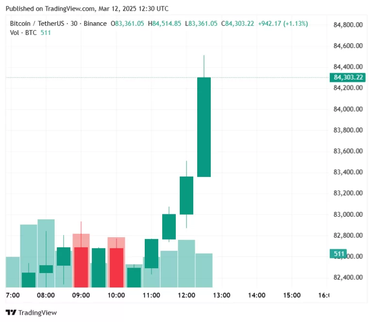Viewport: 373px width, 322px height.
Task: Click the 15:00 label on time axis
Action: [x=291, y=295]
